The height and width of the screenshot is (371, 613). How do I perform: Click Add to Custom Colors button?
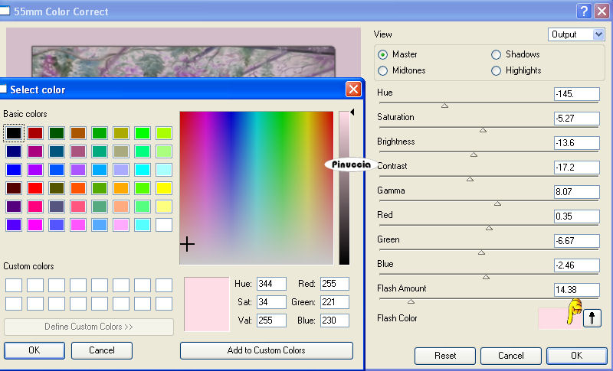click(266, 350)
